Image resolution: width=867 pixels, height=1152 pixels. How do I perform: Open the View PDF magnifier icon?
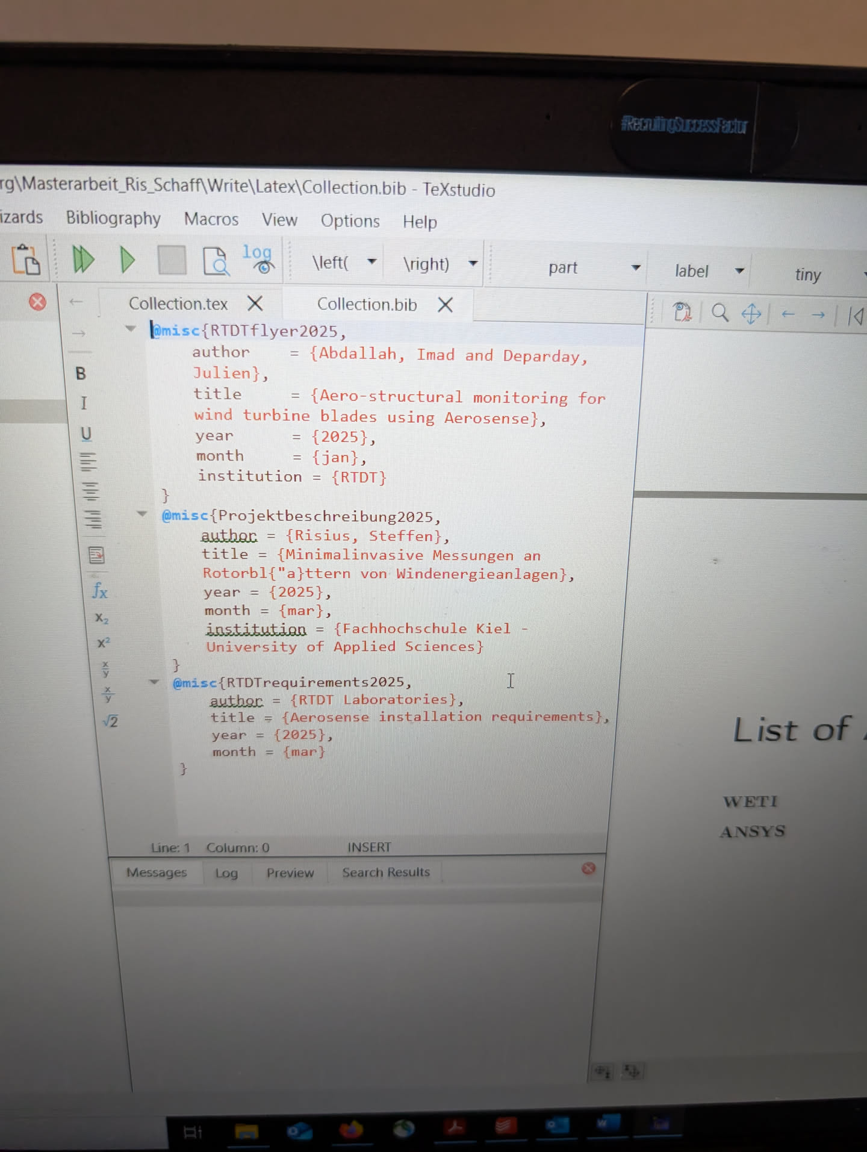coord(216,261)
